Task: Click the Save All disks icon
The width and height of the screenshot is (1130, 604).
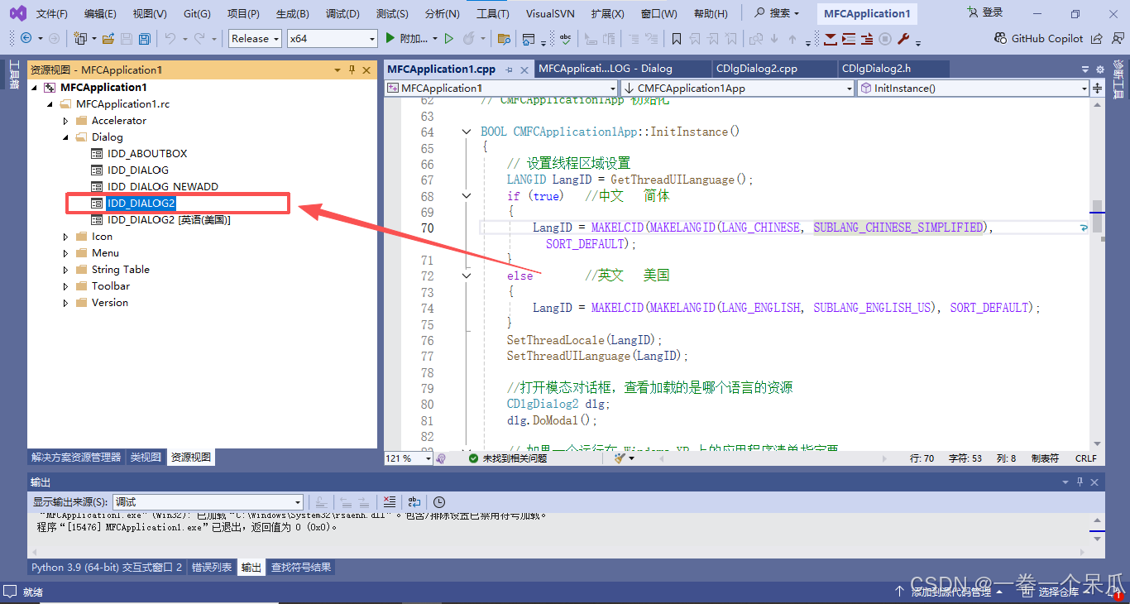Action: point(145,38)
